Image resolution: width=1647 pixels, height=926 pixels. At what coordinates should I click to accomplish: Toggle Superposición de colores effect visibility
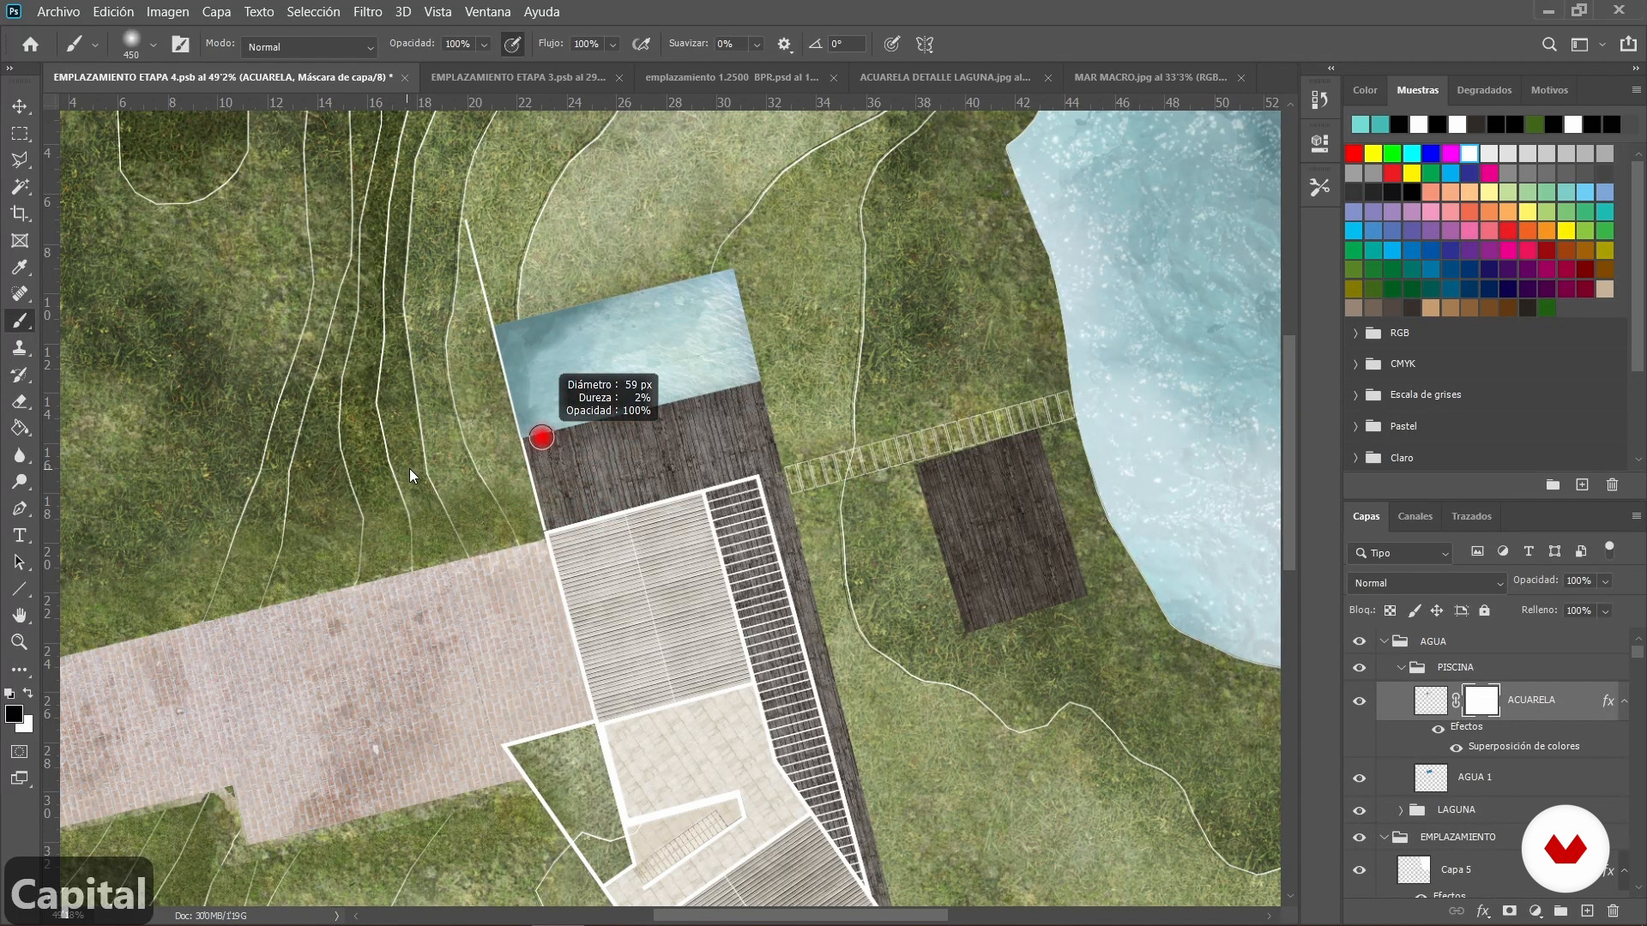pos(1457,747)
